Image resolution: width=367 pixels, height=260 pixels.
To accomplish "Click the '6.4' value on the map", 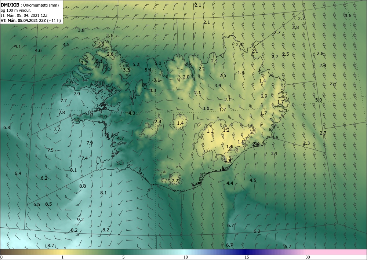I will click(18, 173).
